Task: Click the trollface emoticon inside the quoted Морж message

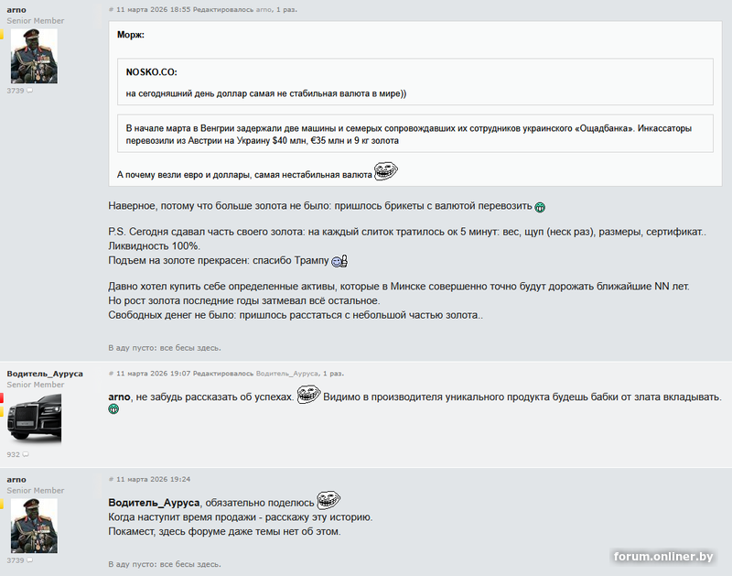Action: click(x=385, y=171)
